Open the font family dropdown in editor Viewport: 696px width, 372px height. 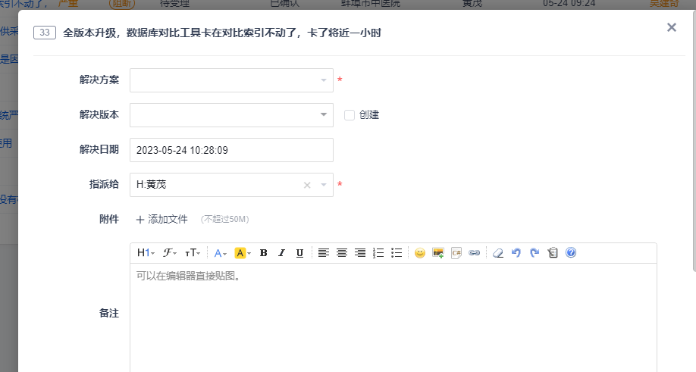click(169, 253)
